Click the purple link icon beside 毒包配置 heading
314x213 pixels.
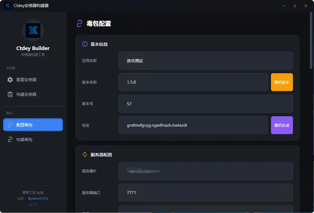(x=79, y=23)
